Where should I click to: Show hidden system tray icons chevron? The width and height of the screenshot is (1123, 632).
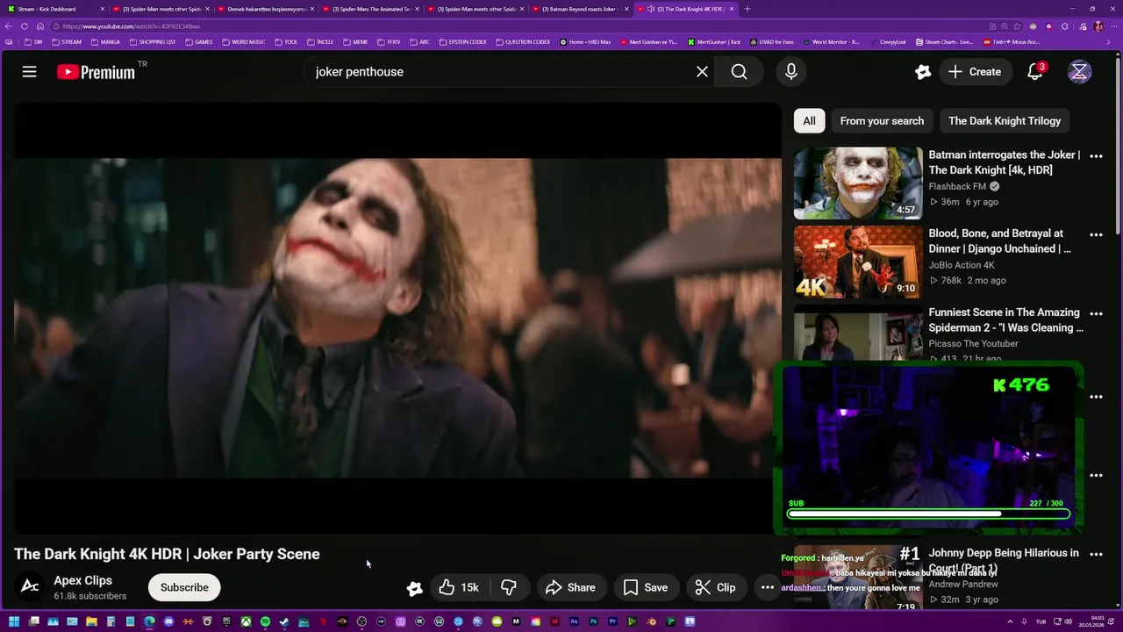tap(1010, 621)
